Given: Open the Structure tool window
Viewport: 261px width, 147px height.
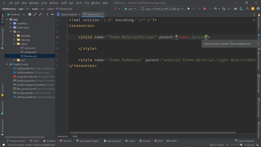Looking at the screenshot, I should [2, 90].
